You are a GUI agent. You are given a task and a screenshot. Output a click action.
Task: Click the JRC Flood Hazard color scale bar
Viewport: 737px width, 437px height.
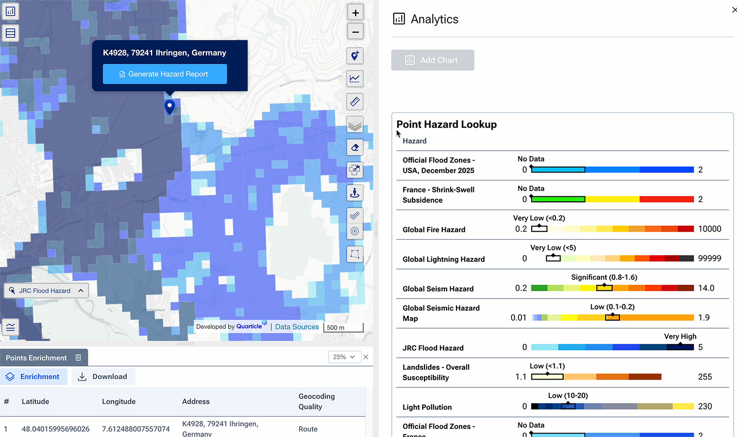click(x=612, y=347)
